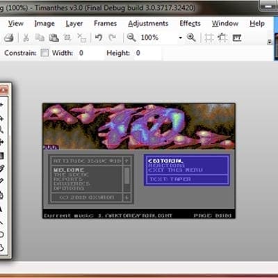Image resolution: width=278 pixels, height=278 pixels.
Task: Open the zoom level dropdown arrow
Action: click(x=180, y=38)
